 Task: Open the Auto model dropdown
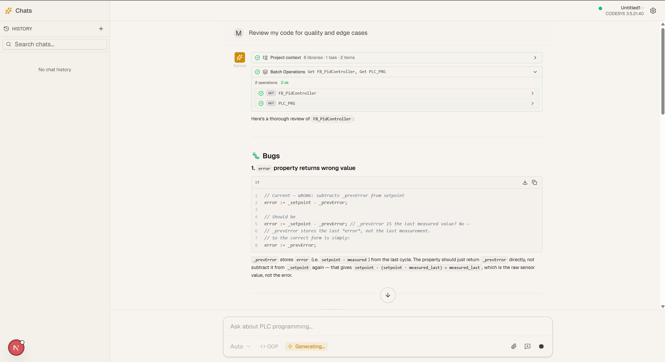[x=240, y=346]
